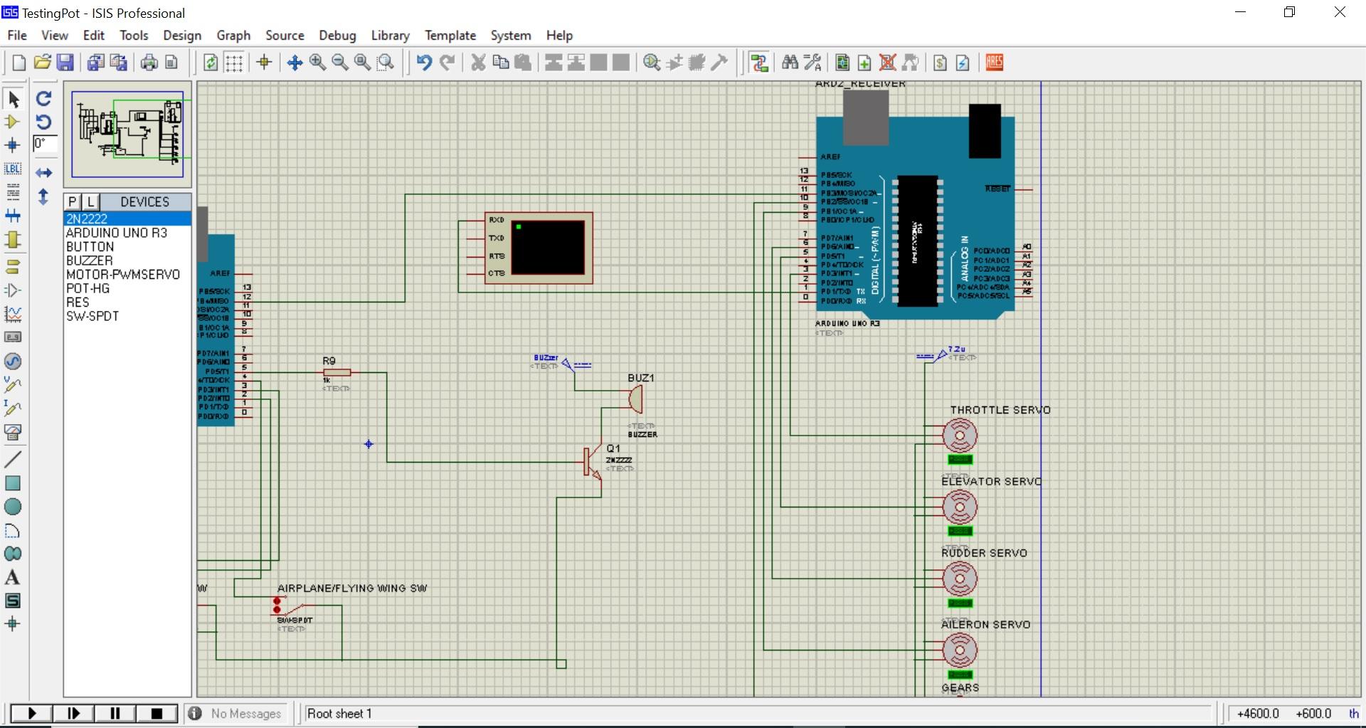Start the simulation with Play
Viewport: 1366px width, 728px height.
(x=32, y=713)
